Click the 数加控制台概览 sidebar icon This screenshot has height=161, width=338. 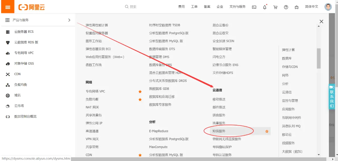[x=8, y=117]
